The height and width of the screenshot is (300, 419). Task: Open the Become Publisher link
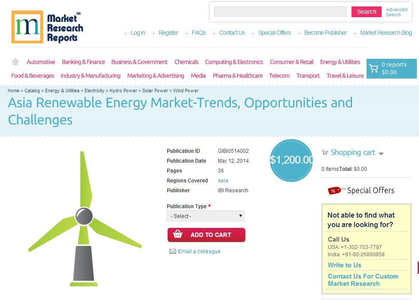pyautogui.click(x=325, y=33)
